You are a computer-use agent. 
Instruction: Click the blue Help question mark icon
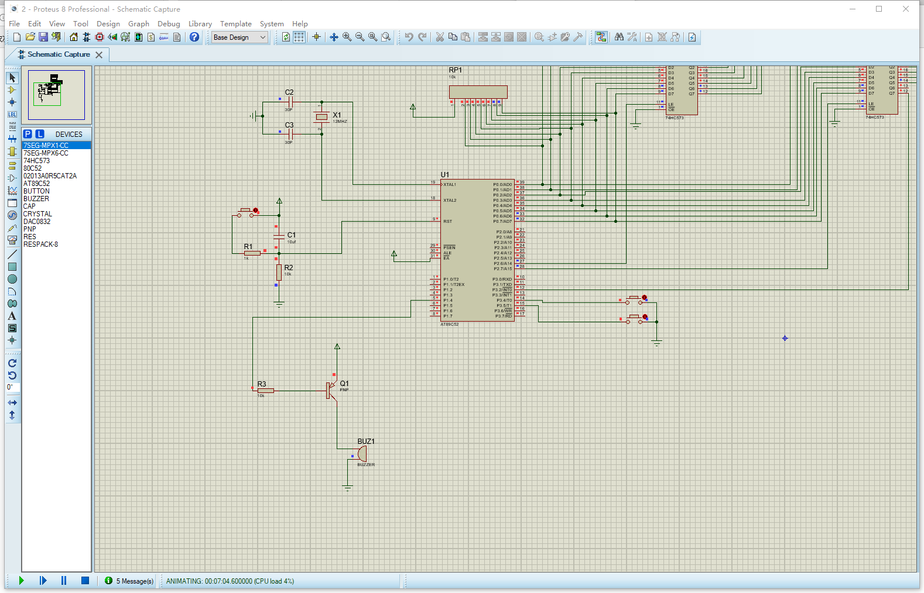coord(194,37)
